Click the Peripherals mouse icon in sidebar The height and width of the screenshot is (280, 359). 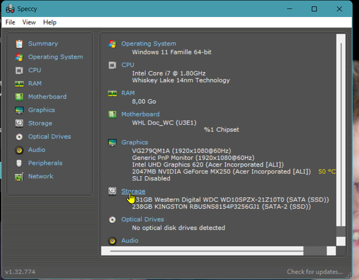tap(19, 163)
